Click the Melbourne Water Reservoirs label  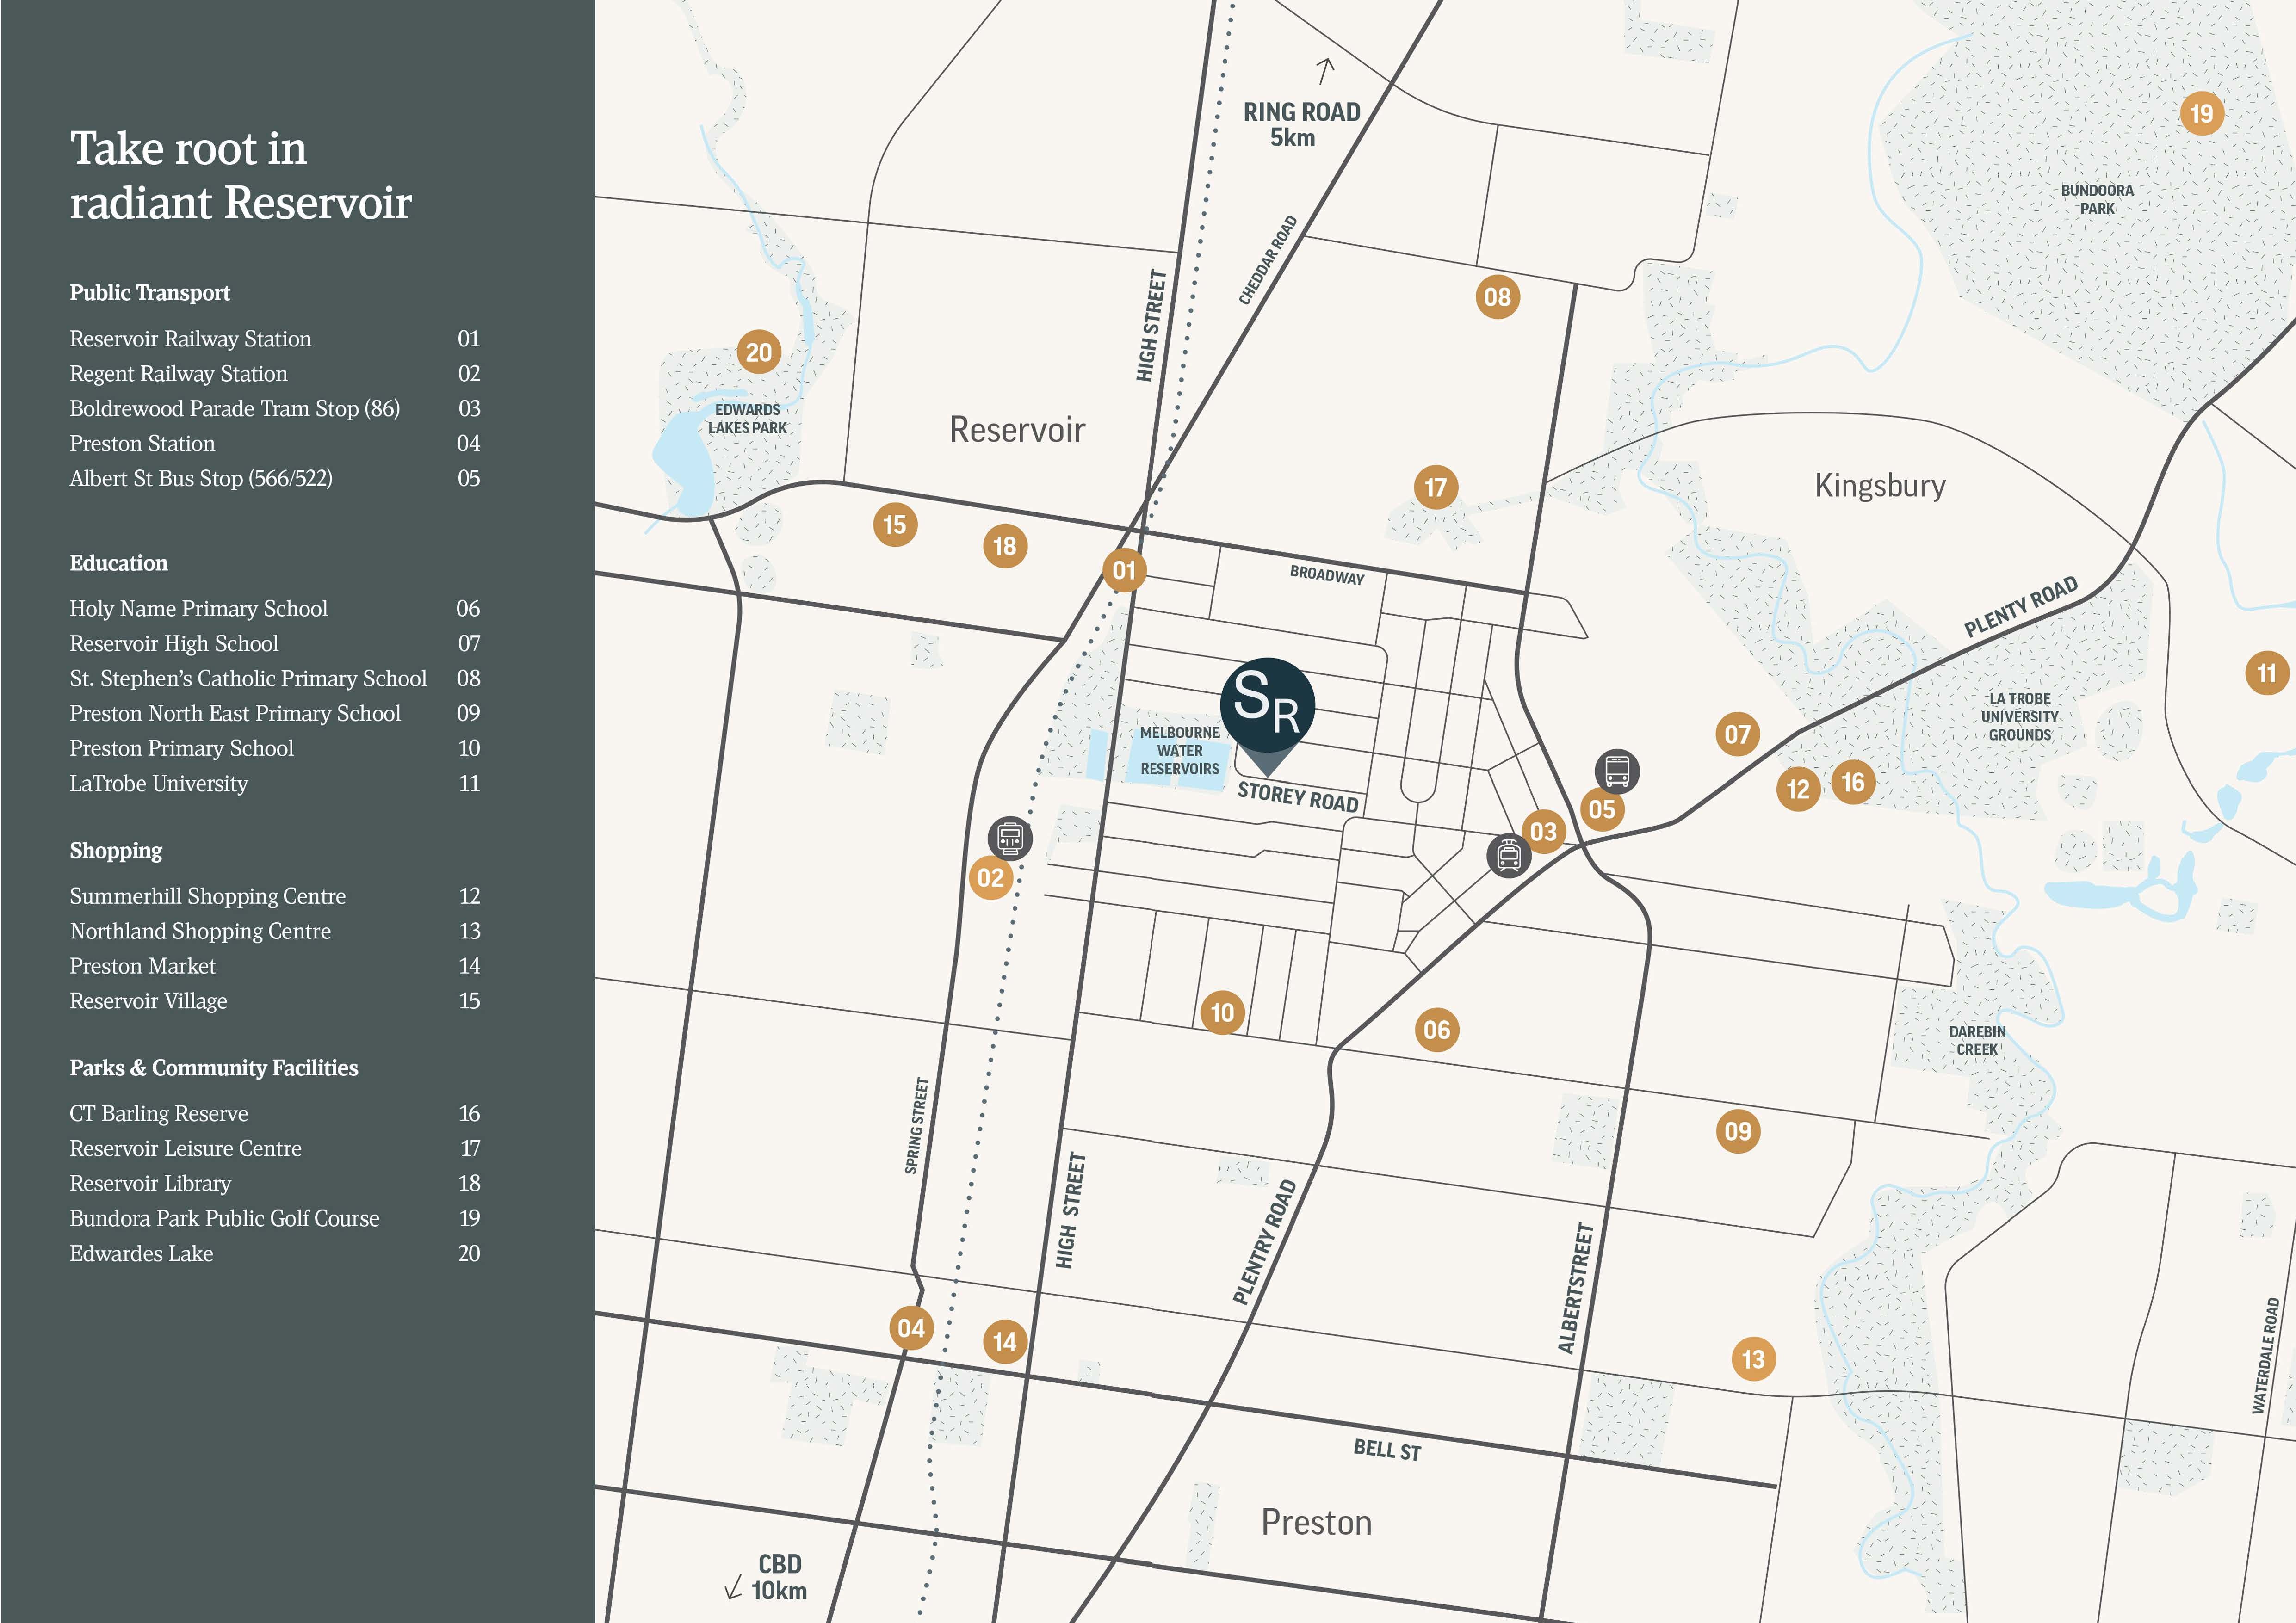click(1180, 751)
